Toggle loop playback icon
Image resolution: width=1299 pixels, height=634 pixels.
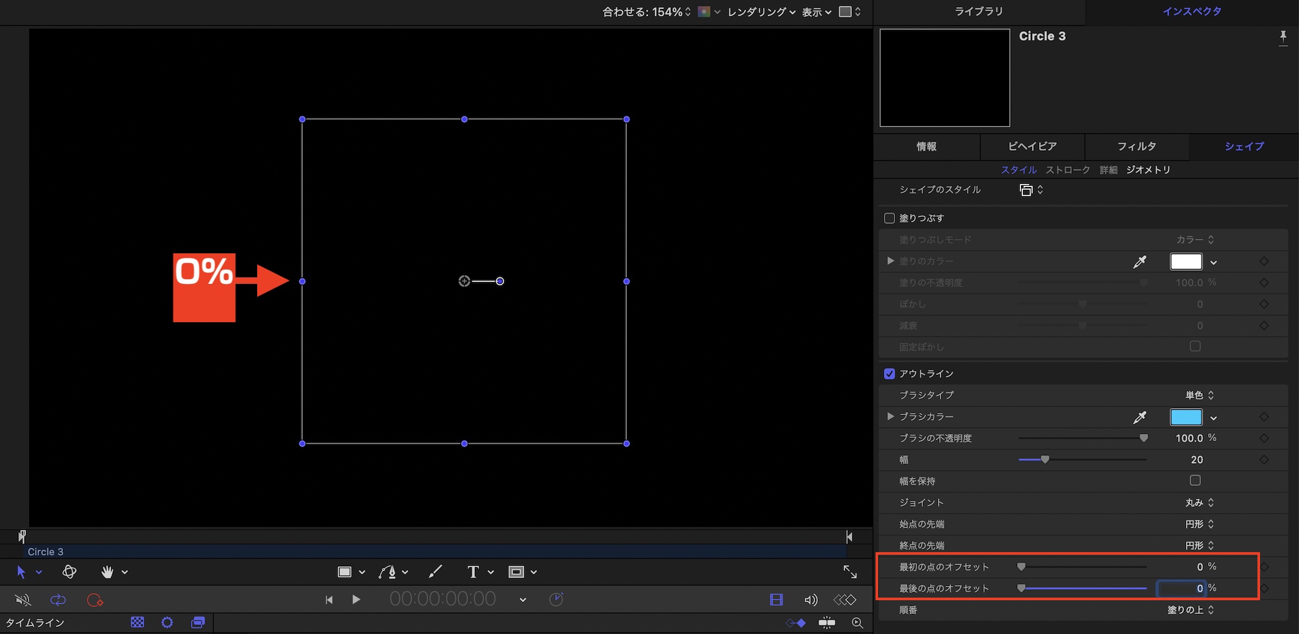(58, 600)
